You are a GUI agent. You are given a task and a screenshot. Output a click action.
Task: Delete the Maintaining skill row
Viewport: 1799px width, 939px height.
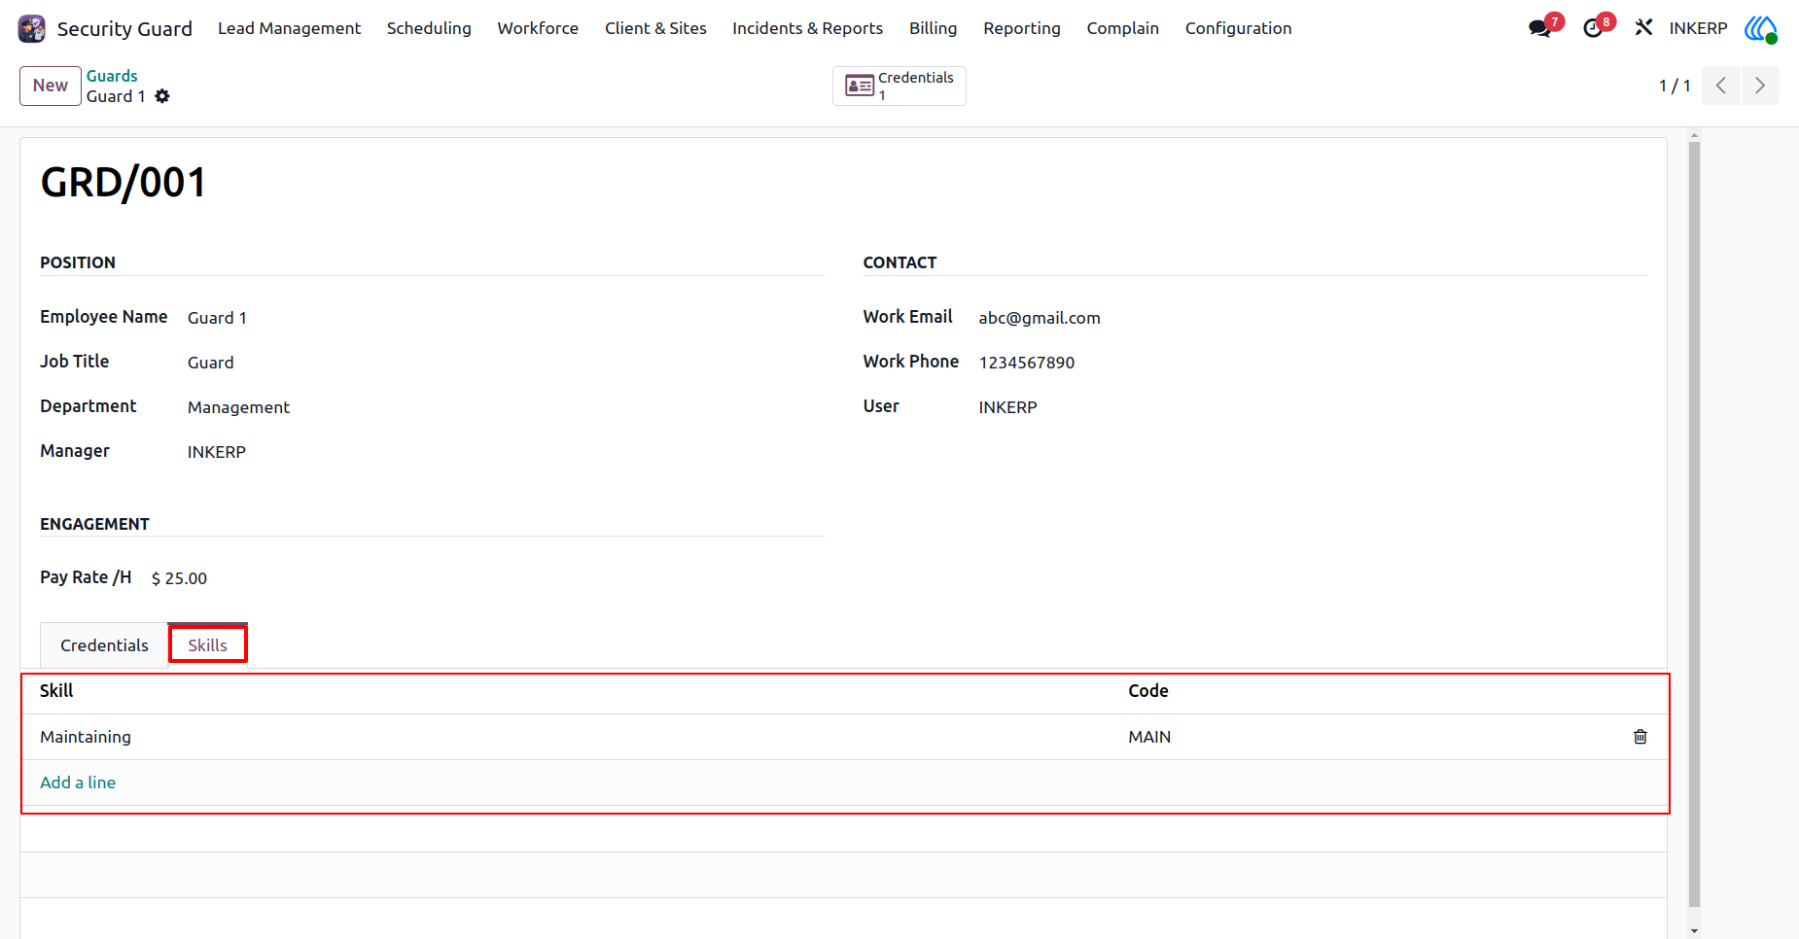pos(1640,737)
